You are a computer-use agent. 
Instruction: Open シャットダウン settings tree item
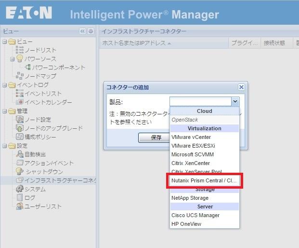click(44, 172)
